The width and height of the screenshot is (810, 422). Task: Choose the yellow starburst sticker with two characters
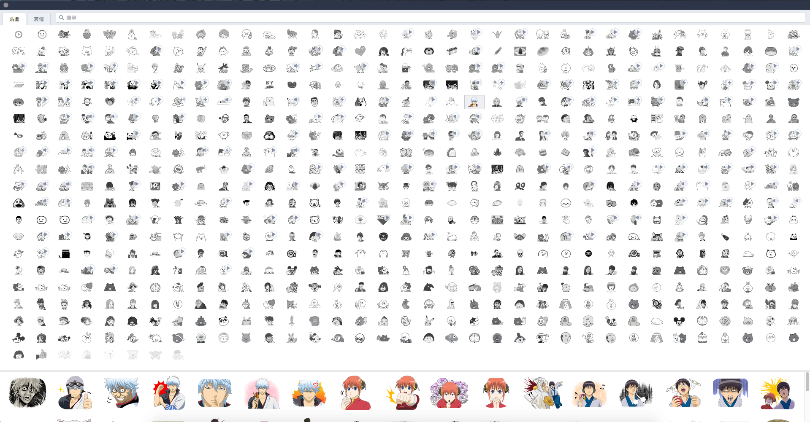tap(777, 393)
